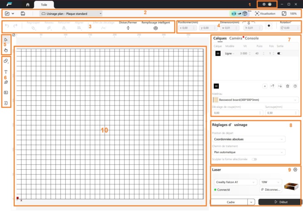Viewport: 303px width, 211px height.
Task: Click the layer speed 3 000 value
Action: click(x=243, y=53)
